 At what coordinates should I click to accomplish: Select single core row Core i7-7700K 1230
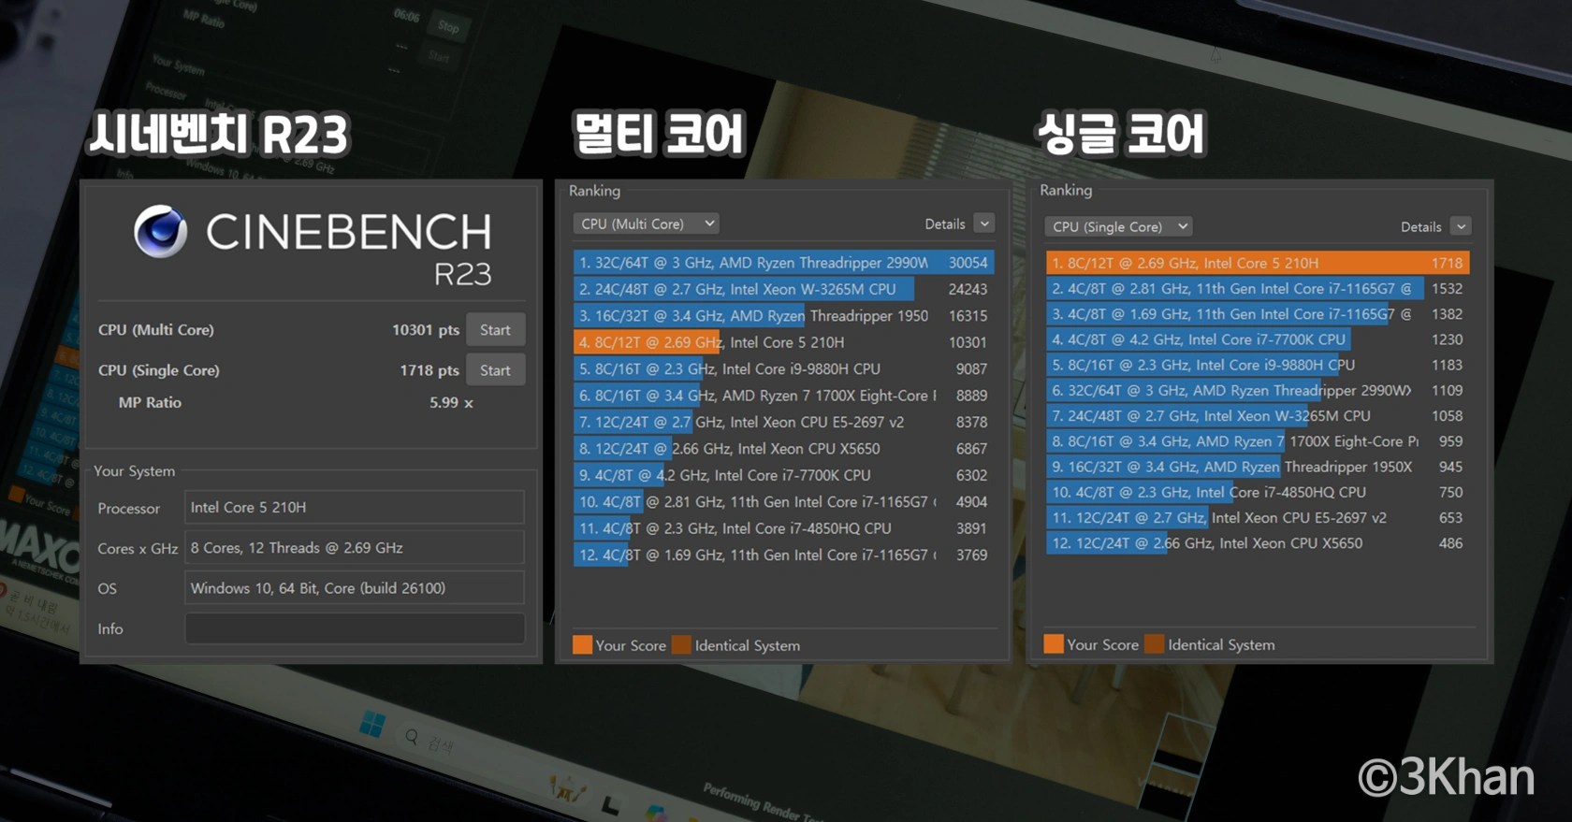(x=1258, y=339)
